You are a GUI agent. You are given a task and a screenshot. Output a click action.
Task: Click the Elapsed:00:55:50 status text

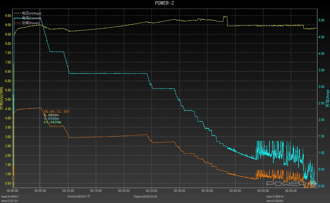pyautogui.click(x=147, y=196)
